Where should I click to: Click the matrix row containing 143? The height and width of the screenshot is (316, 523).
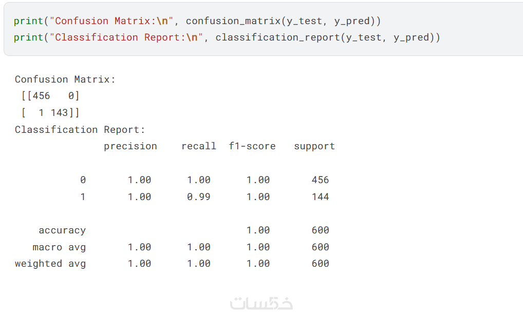50,113
